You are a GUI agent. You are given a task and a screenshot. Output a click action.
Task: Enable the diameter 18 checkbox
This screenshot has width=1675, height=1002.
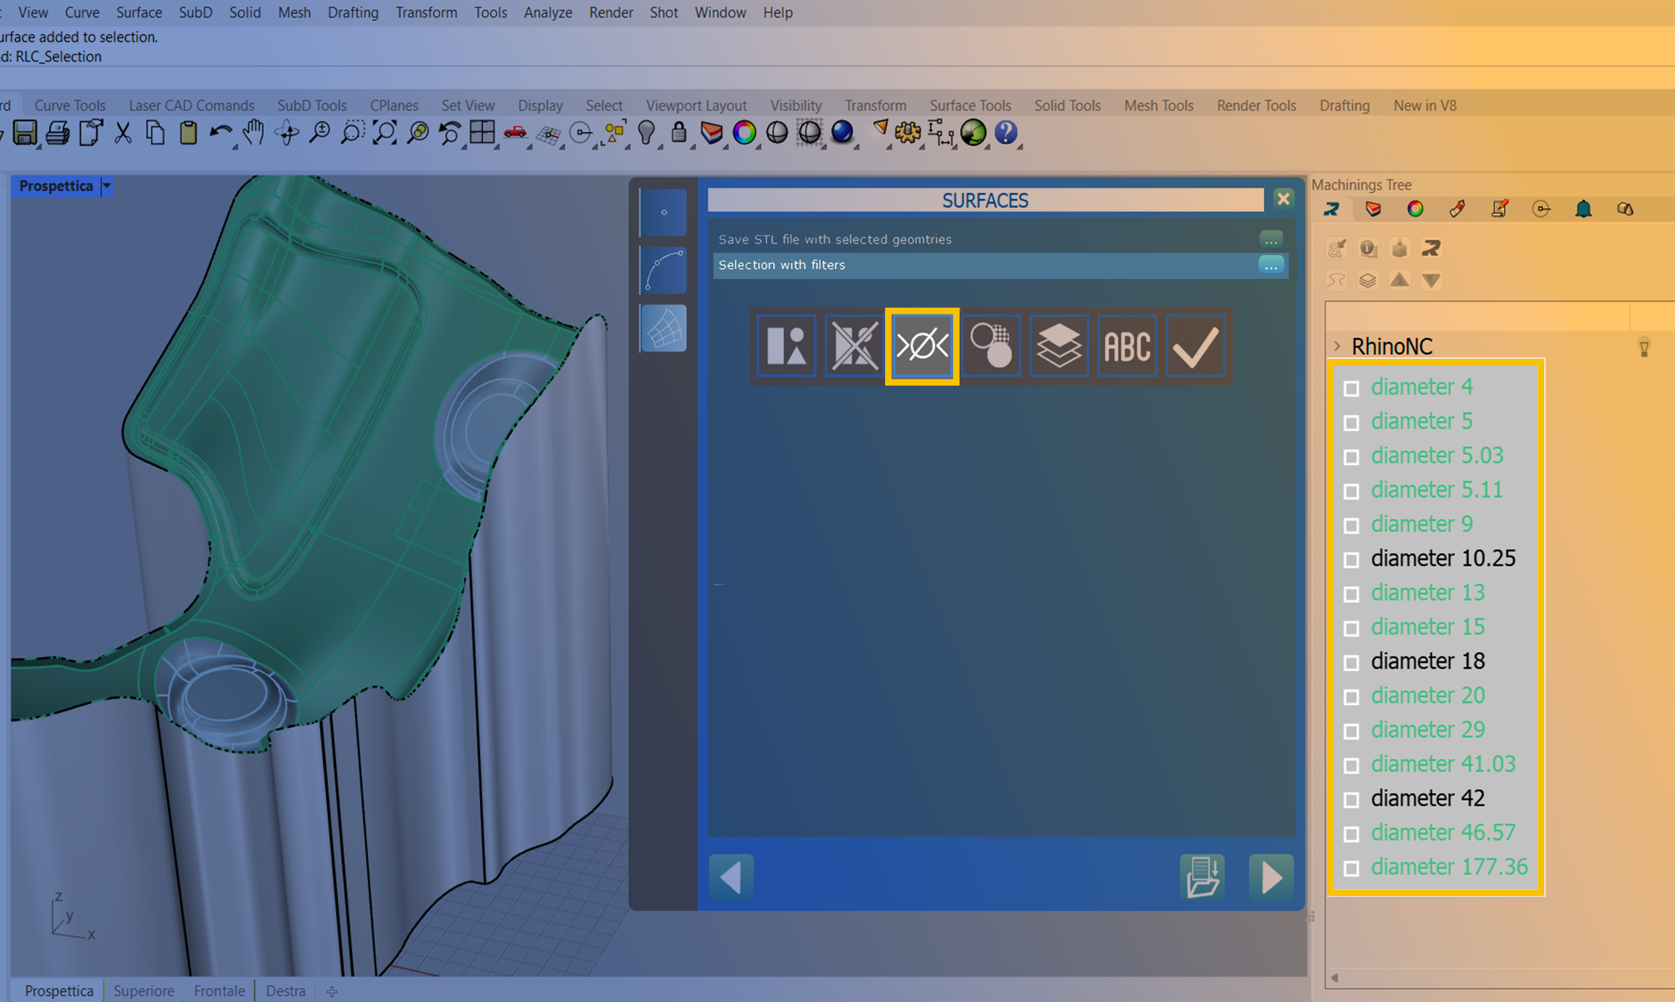pyautogui.click(x=1351, y=663)
